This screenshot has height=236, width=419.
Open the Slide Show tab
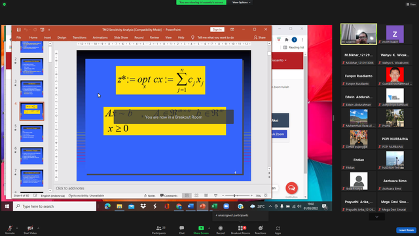(x=121, y=37)
